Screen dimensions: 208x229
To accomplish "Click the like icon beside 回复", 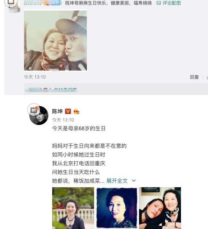I will 207,77.
